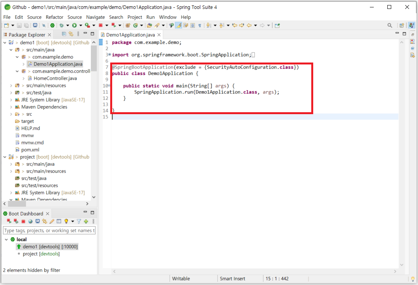Open the Refactor menu
Image resolution: width=418 pixels, height=285 pixels.
[x=54, y=17]
